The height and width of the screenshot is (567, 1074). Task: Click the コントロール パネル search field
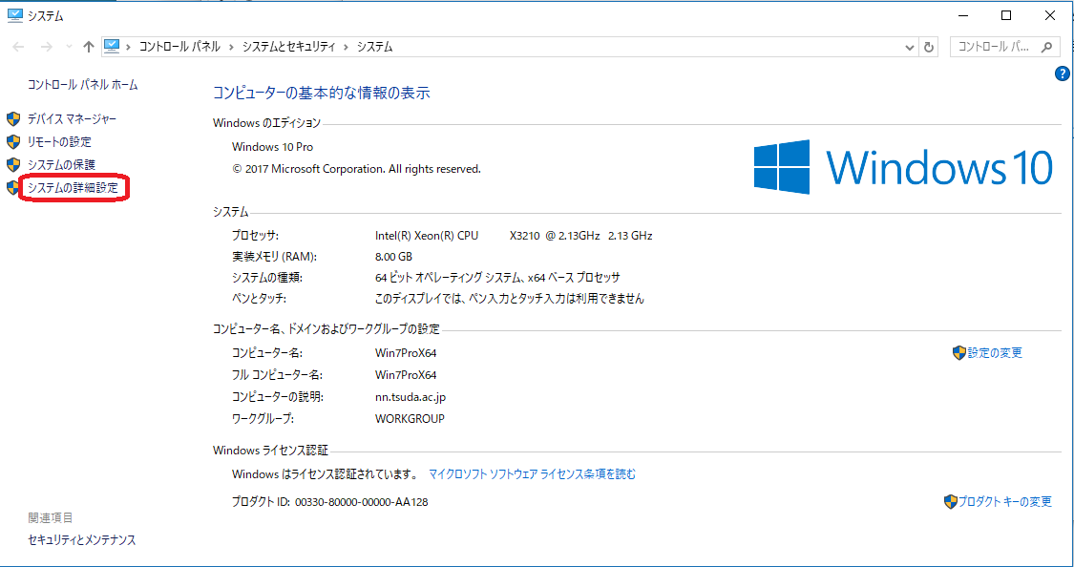pos(995,47)
